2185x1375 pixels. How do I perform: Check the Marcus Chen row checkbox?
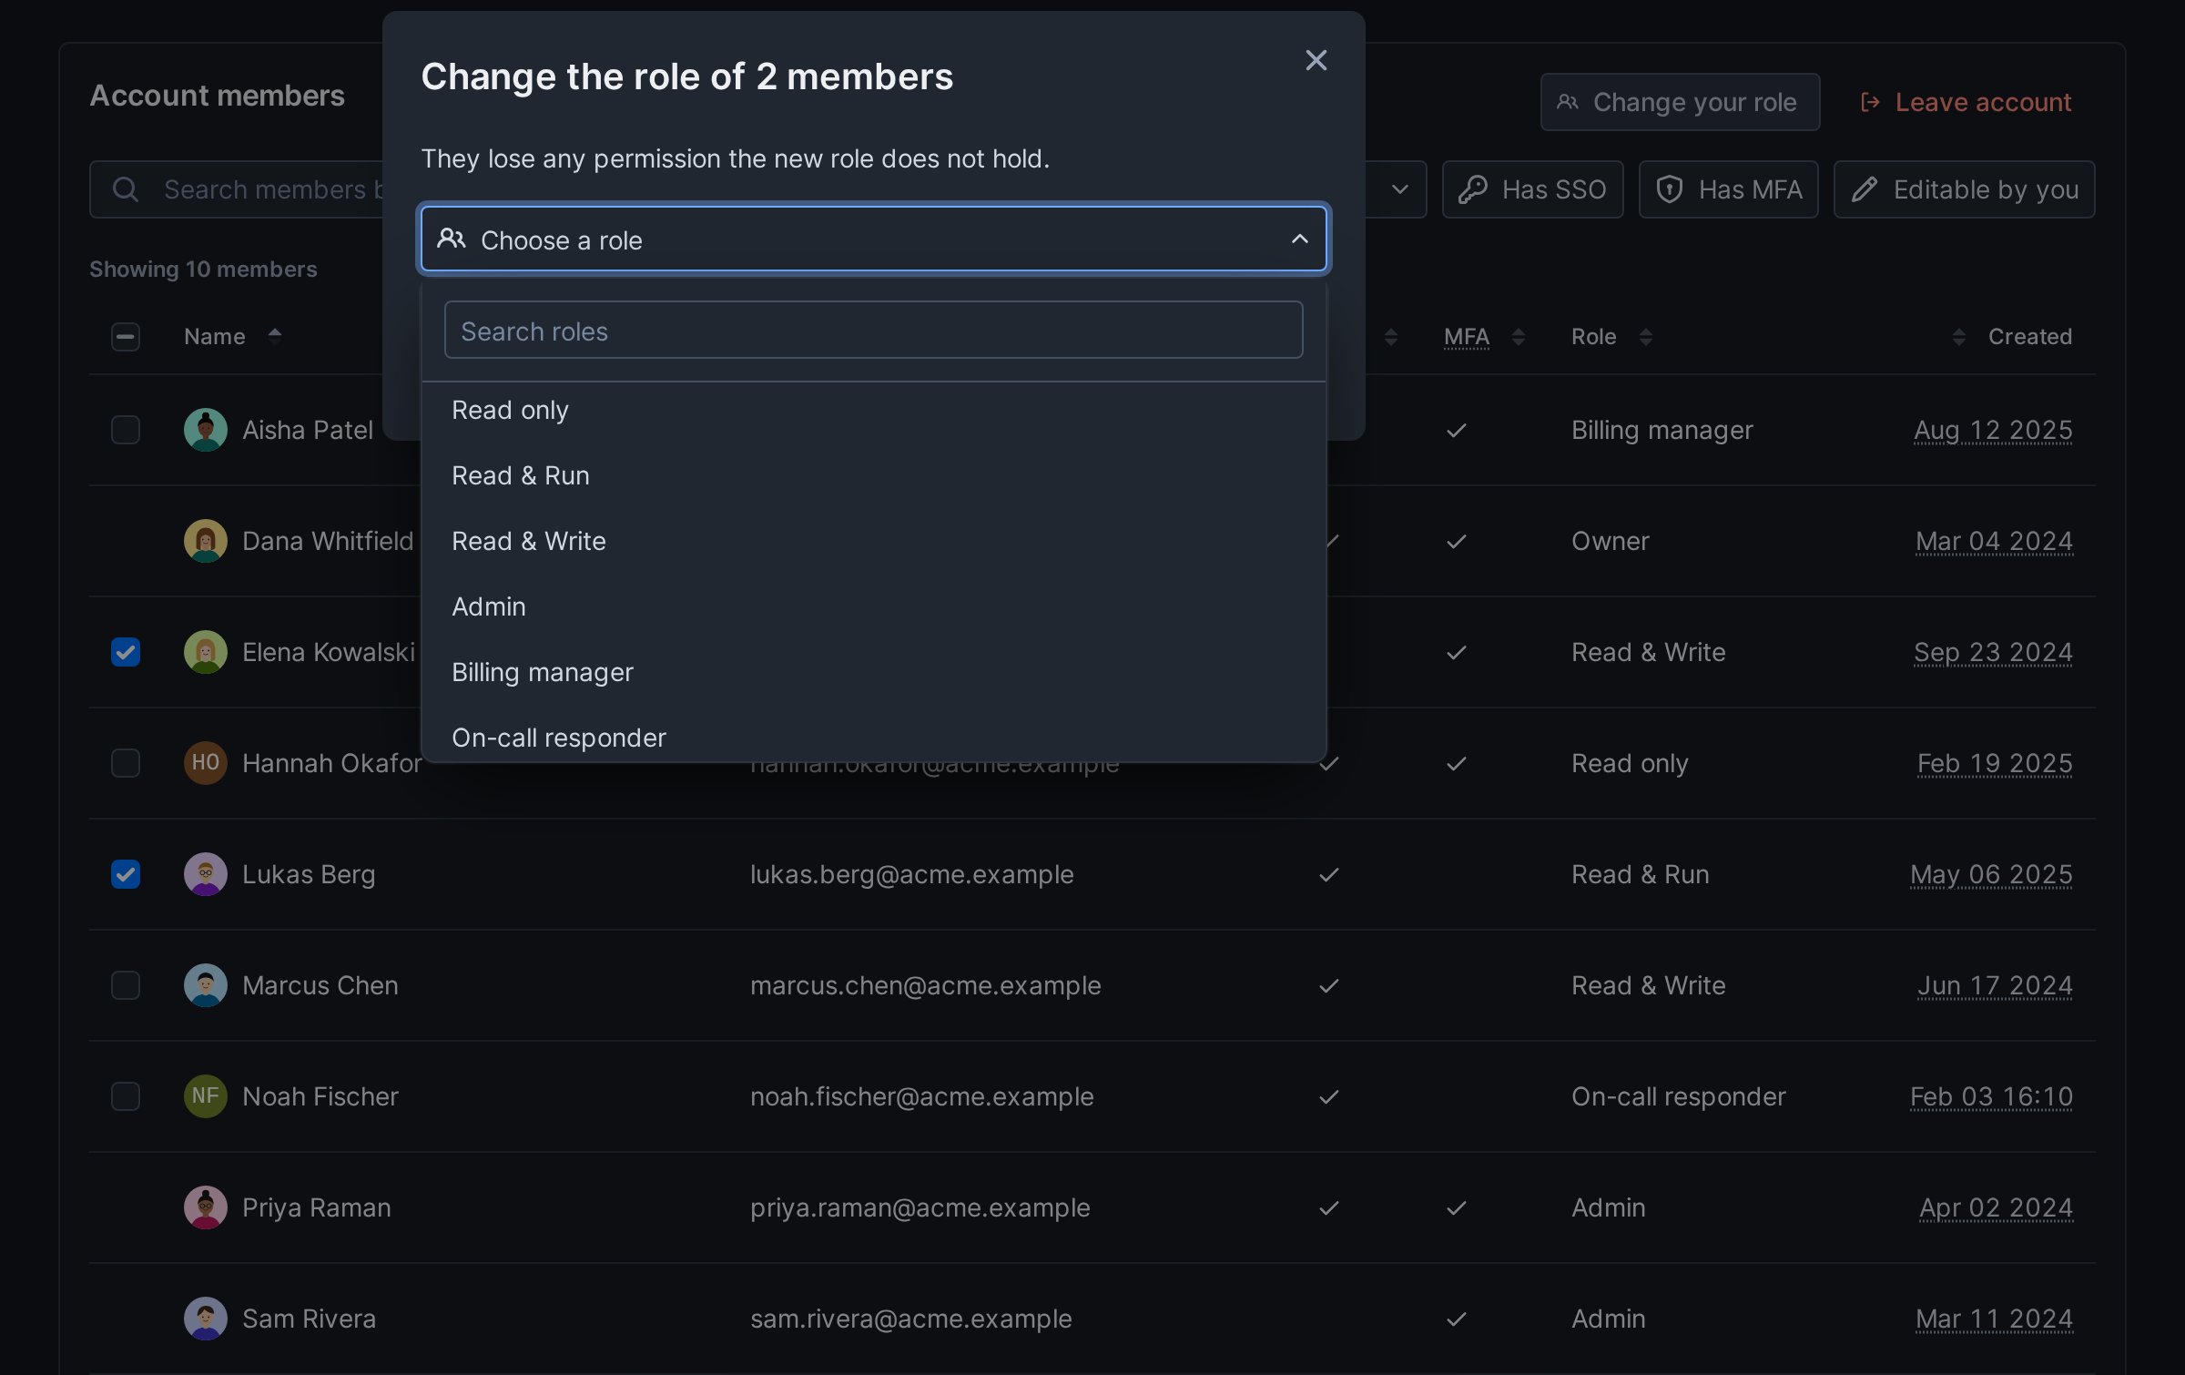click(126, 985)
